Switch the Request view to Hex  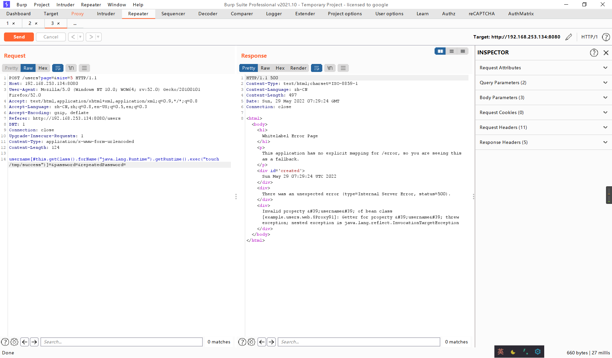[x=43, y=68]
